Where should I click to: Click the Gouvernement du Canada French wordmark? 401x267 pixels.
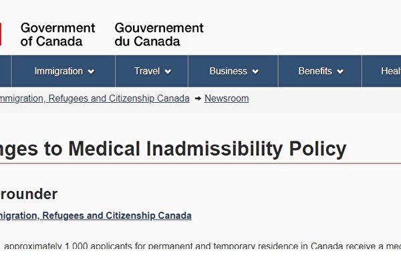pos(159,35)
